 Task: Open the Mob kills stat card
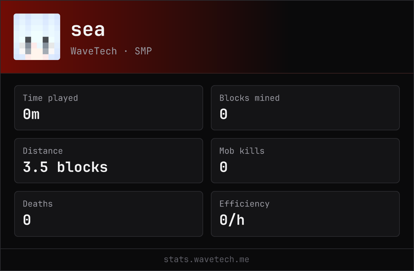pyautogui.click(x=305, y=161)
